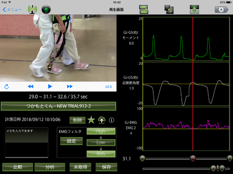Upload the trial via the cloud icon
This screenshot has width=233, height=174.
click(102, 120)
